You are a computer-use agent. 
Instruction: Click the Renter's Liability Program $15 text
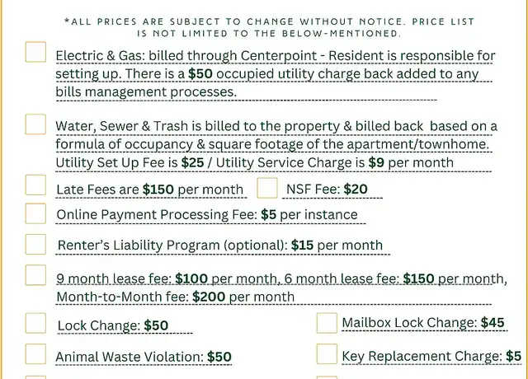(220, 246)
